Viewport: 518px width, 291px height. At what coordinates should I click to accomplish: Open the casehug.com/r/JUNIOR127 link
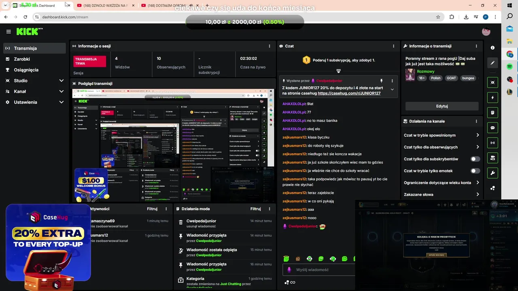349,93
